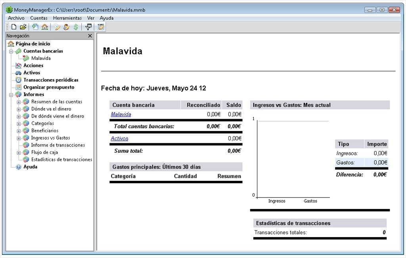Expand Dónde va el dinero node
Image resolution: width=406 pixels, height=258 pixels.
[x=19, y=109]
